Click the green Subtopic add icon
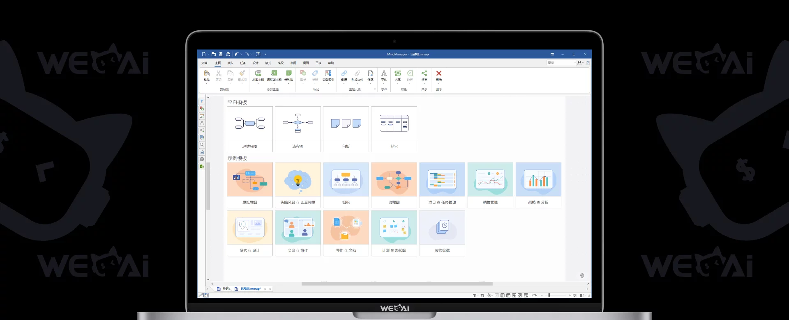This screenshot has width=789, height=320. [x=258, y=73]
